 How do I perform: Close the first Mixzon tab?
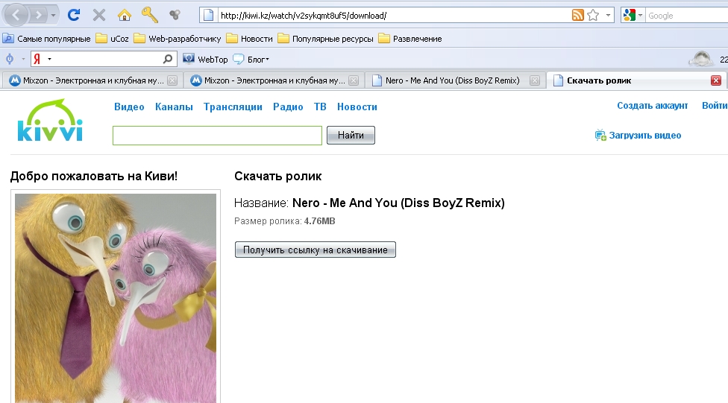[172, 80]
